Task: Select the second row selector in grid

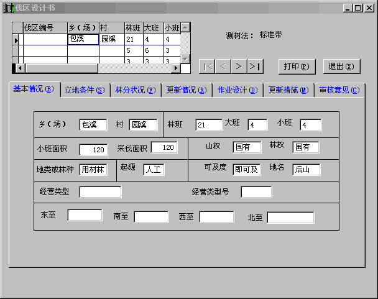Action: coord(16,50)
